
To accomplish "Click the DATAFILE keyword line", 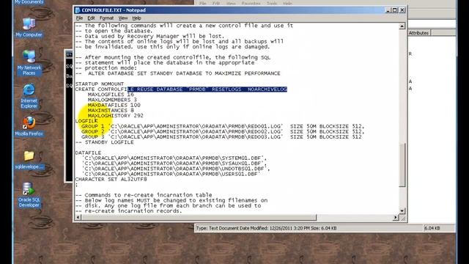I will (x=88, y=153).
